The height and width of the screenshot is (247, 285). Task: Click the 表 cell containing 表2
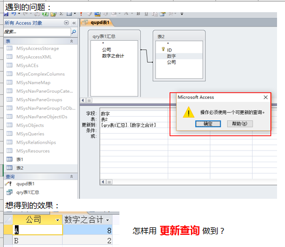(134, 119)
